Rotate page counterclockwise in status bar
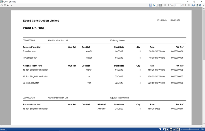The width and height of the screenshot is (205, 131). (160, 129)
